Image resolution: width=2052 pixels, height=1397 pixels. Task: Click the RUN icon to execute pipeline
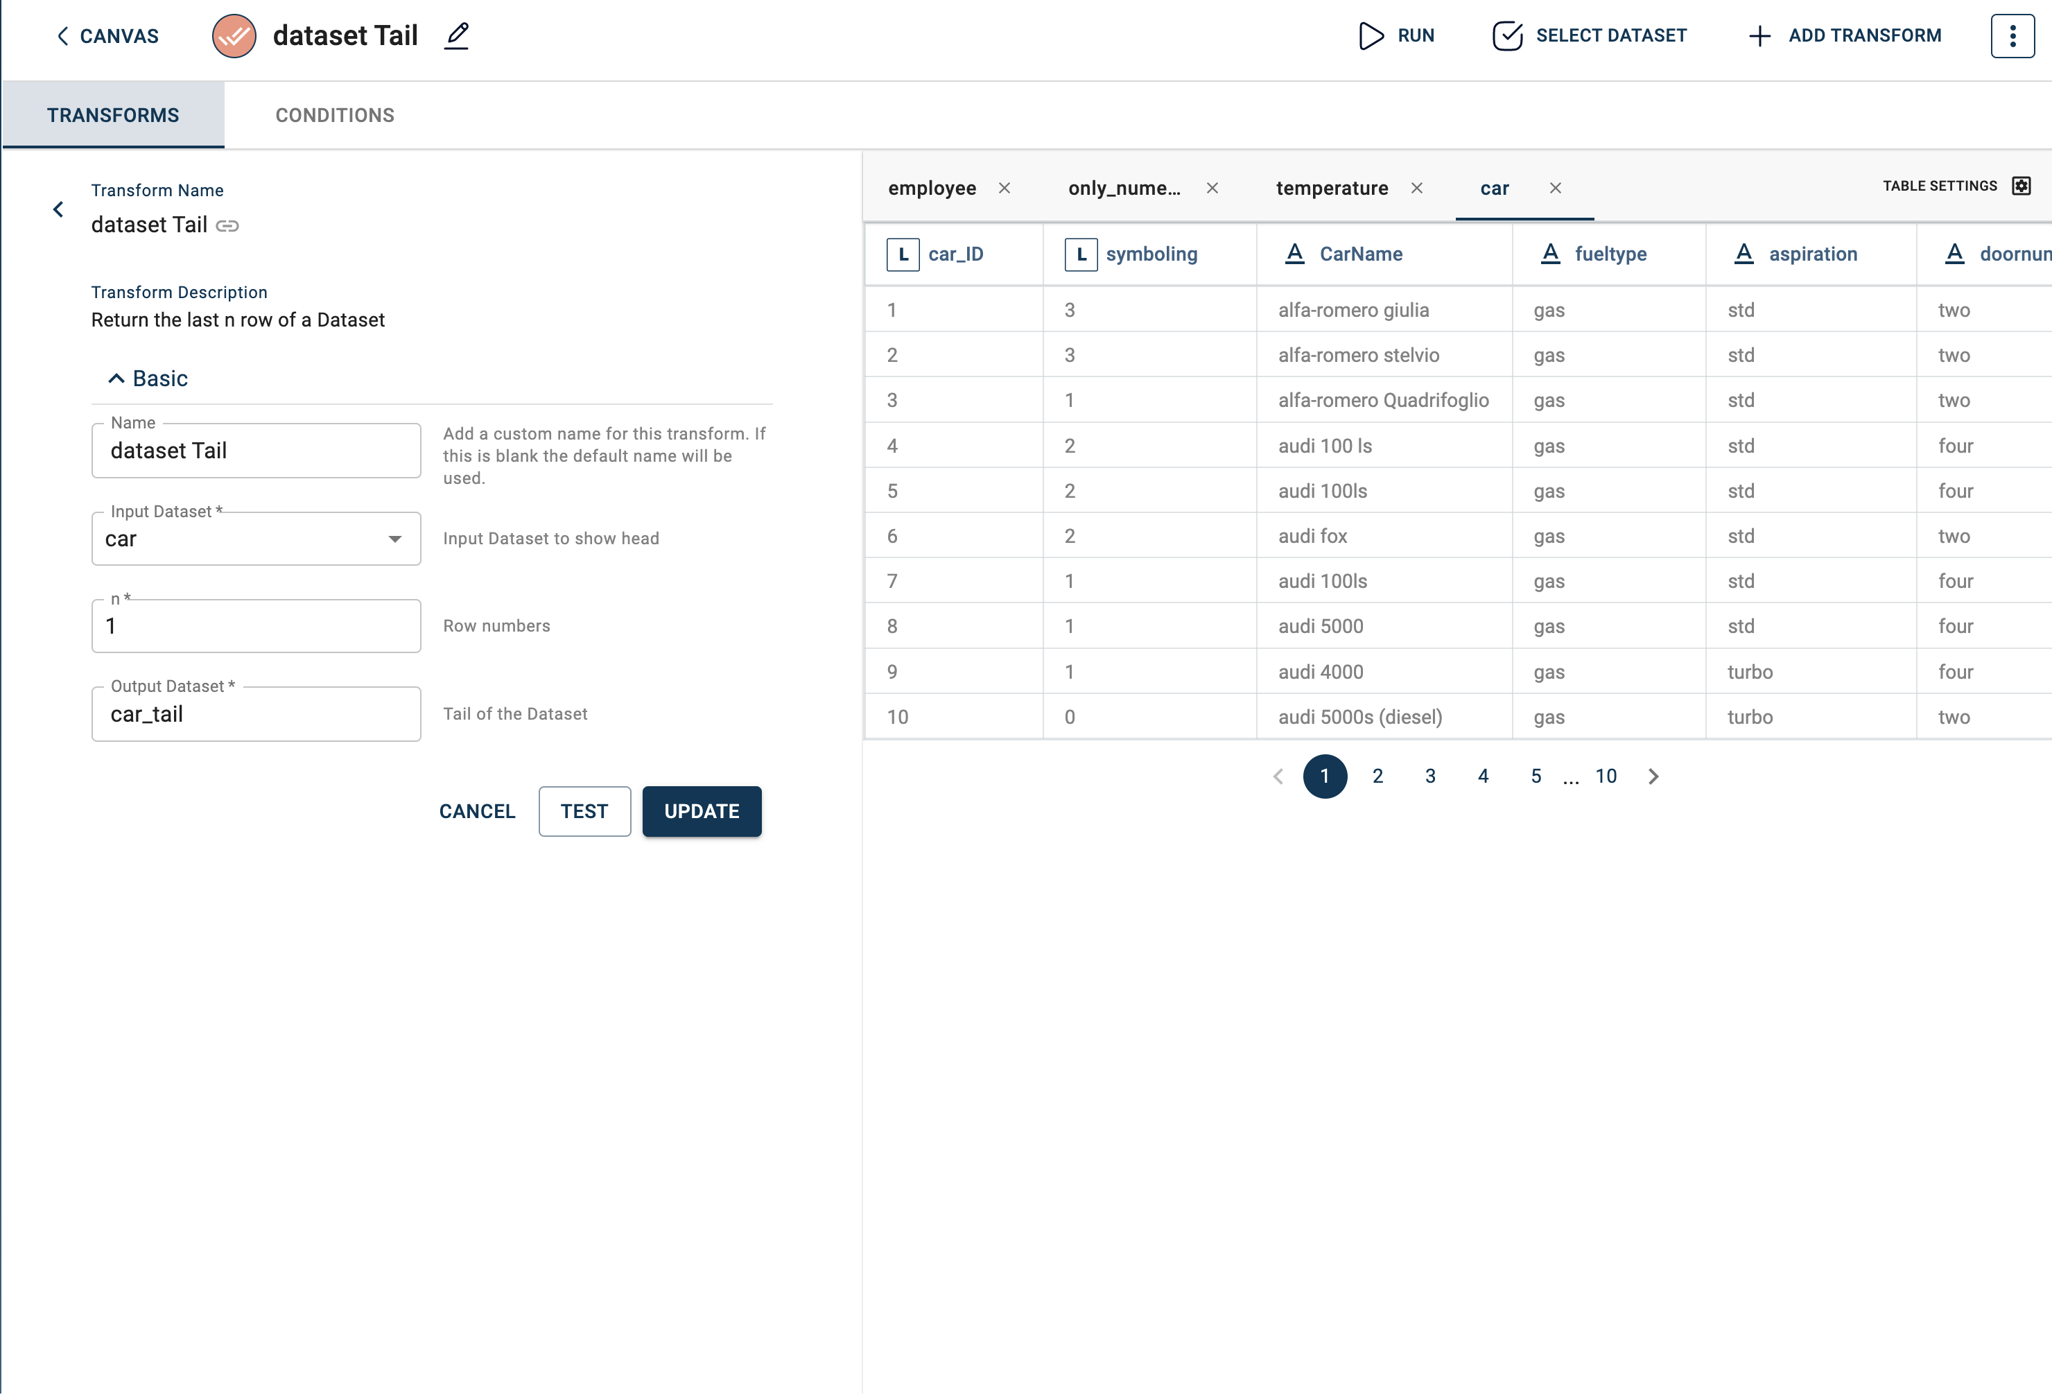pyautogui.click(x=1369, y=34)
